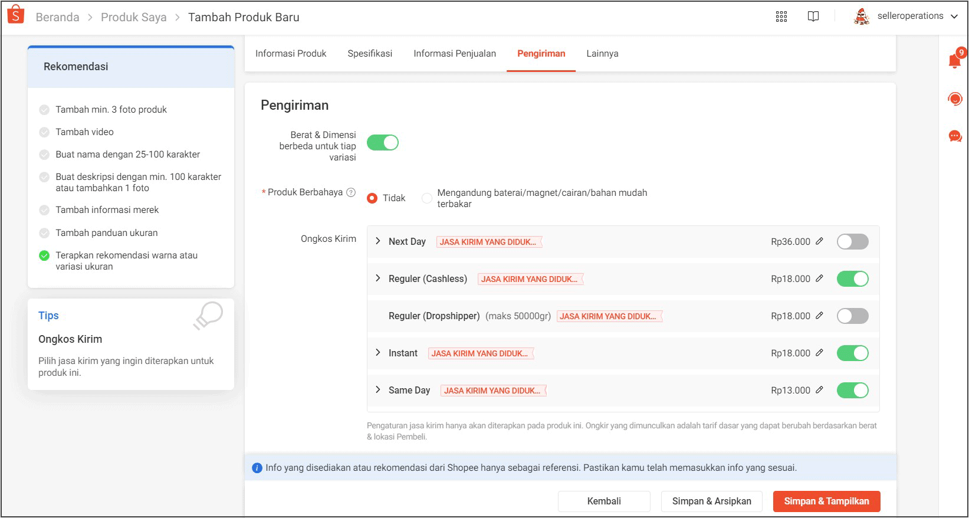This screenshot has height=518, width=969.
Task: Go to Produk Saya breadcrumb link
Action: click(134, 17)
